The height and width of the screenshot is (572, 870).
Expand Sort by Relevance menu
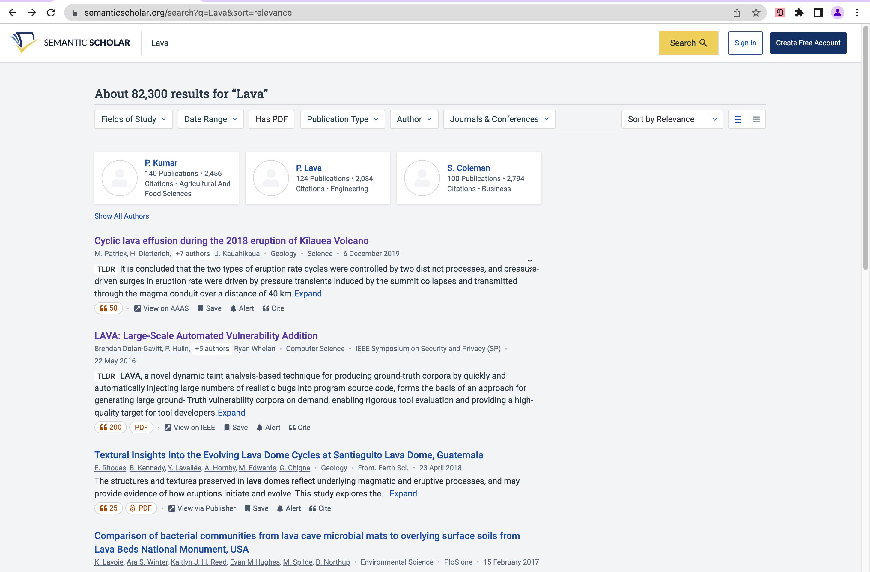tap(672, 119)
